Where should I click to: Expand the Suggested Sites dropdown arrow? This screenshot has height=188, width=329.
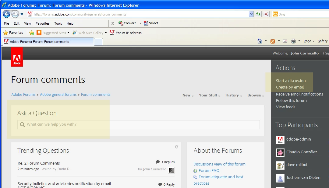[x=69, y=33]
